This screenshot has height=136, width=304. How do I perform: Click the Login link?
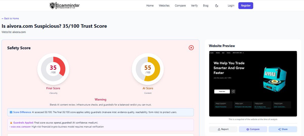point(231,6)
